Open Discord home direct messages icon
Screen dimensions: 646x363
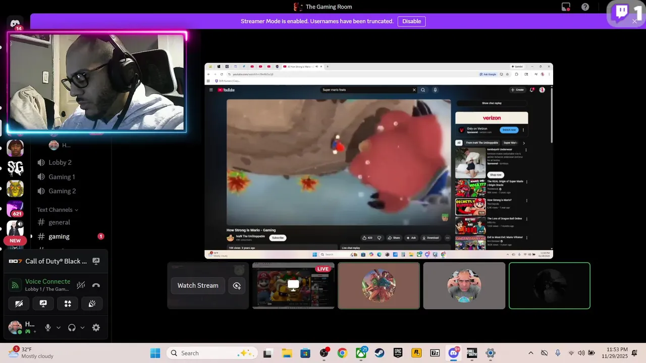(x=15, y=24)
